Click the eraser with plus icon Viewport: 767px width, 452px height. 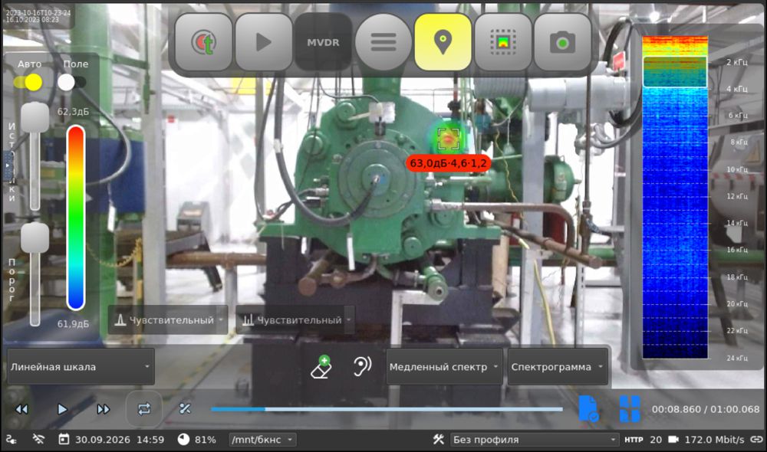pos(321,367)
